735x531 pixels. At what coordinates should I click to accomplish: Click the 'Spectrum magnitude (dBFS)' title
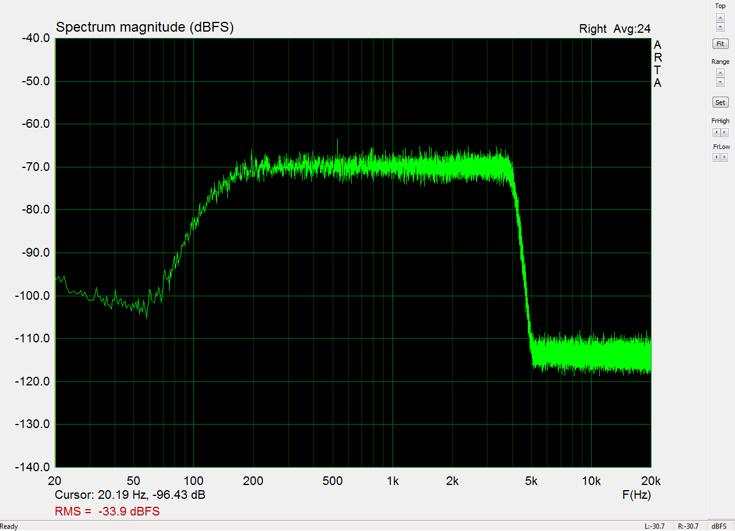(144, 28)
